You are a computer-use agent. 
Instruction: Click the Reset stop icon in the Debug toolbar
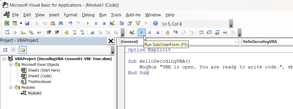(157, 32)
